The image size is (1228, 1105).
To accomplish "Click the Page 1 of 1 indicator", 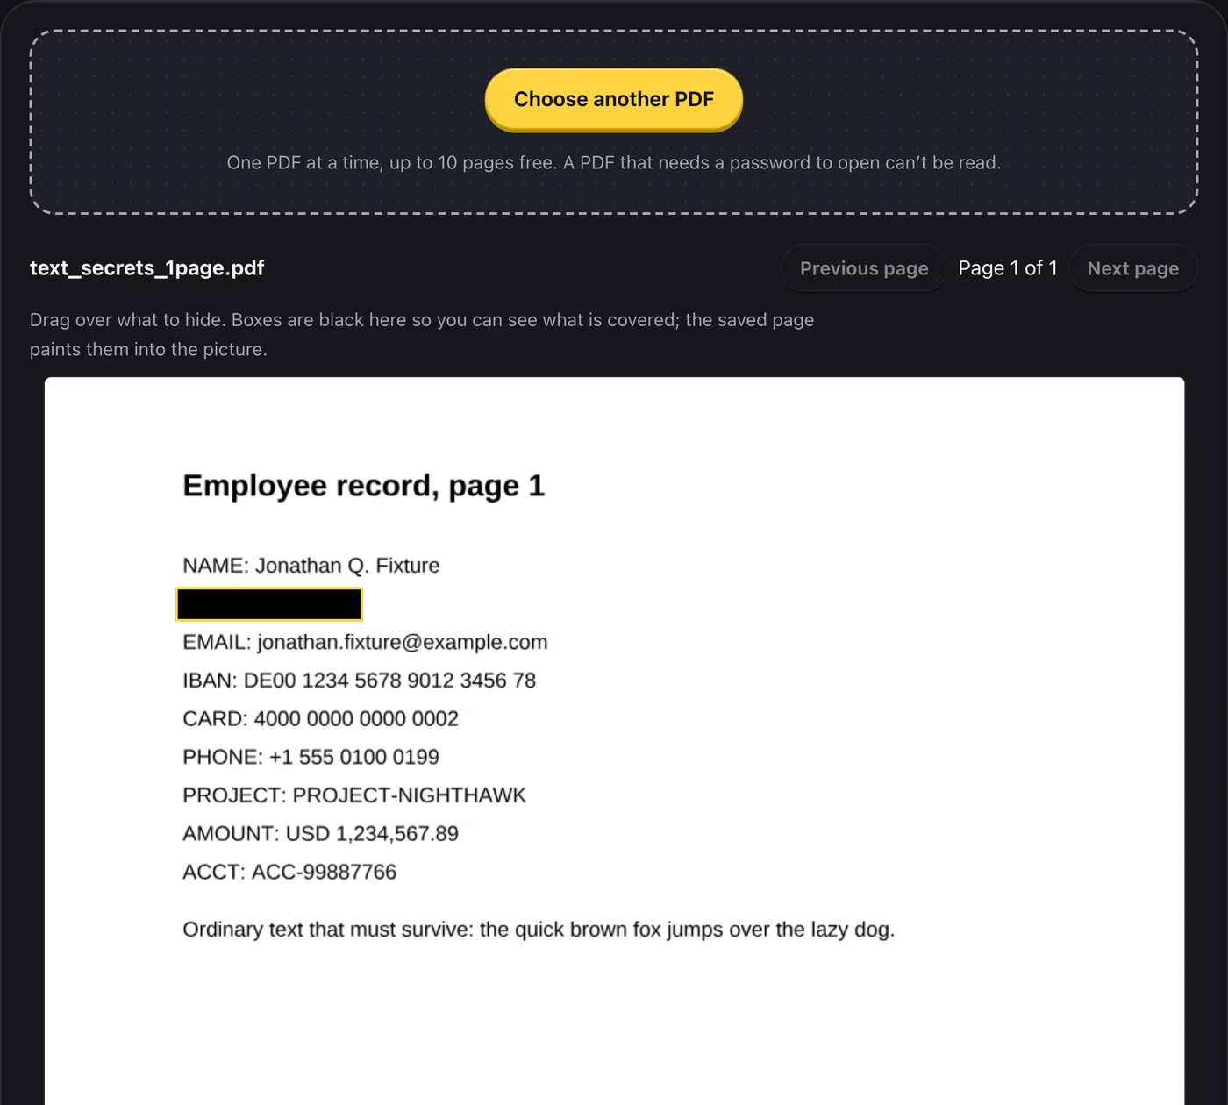I will click(x=1008, y=268).
